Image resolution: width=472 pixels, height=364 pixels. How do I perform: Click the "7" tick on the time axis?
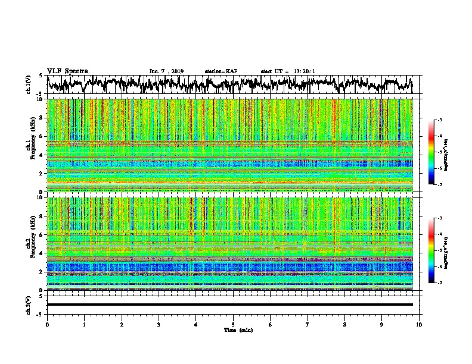tap(308, 325)
